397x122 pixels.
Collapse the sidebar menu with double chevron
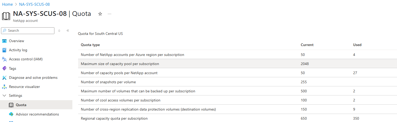68,30
